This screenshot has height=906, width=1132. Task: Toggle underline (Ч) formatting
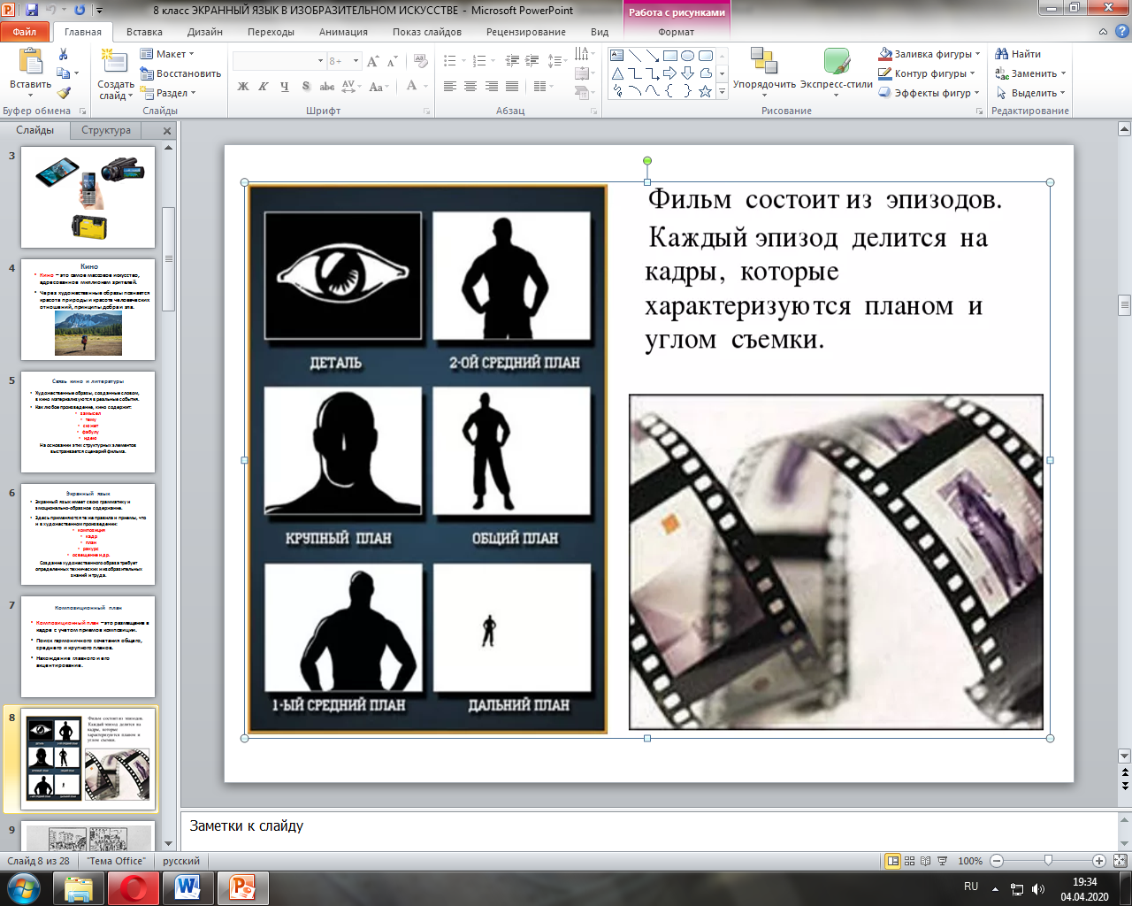[284, 87]
